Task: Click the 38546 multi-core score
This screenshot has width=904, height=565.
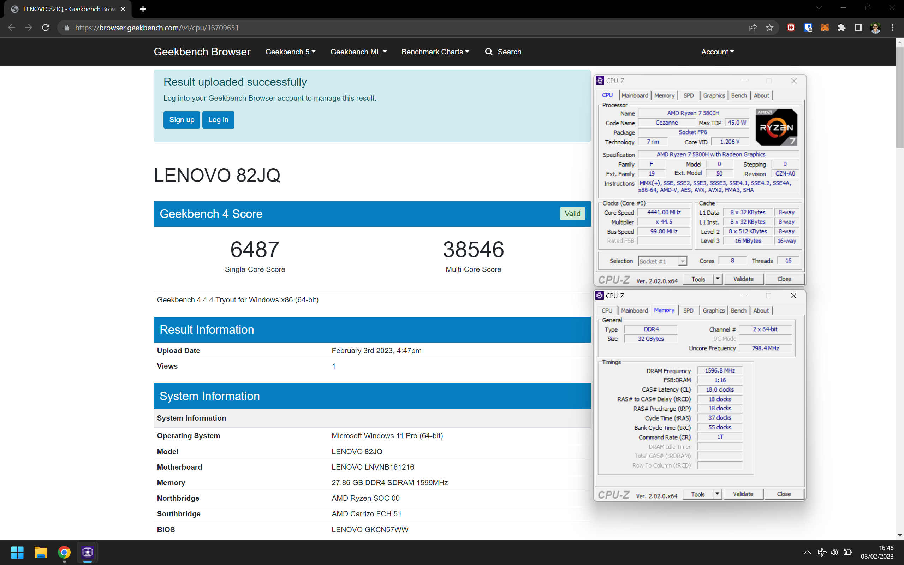Action: [x=473, y=249]
